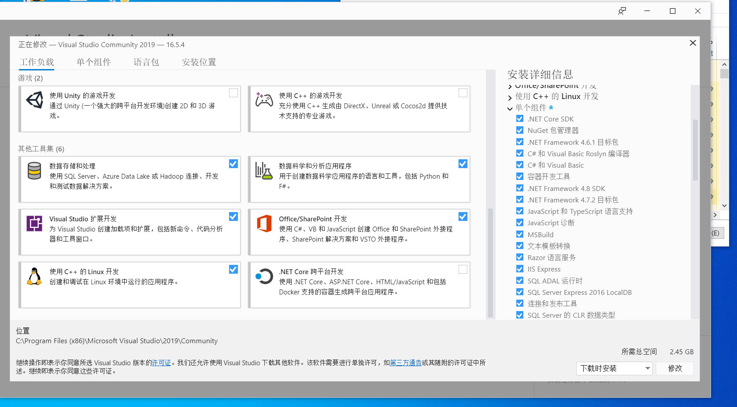Click the SQL ADAL 运行时 row
The width and height of the screenshot is (737, 407).
pyautogui.click(x=555, y=280)
